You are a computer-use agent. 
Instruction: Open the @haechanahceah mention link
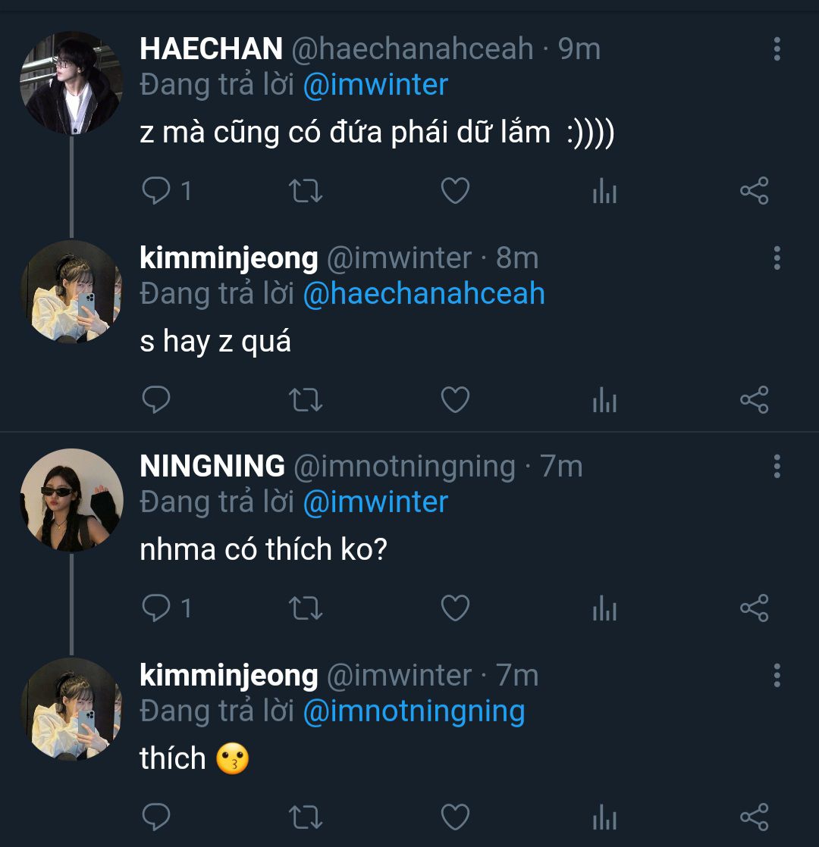(x=423, y=294)
